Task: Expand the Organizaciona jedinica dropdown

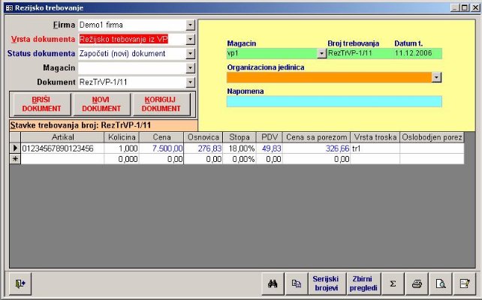Action: tap(437, 77)
